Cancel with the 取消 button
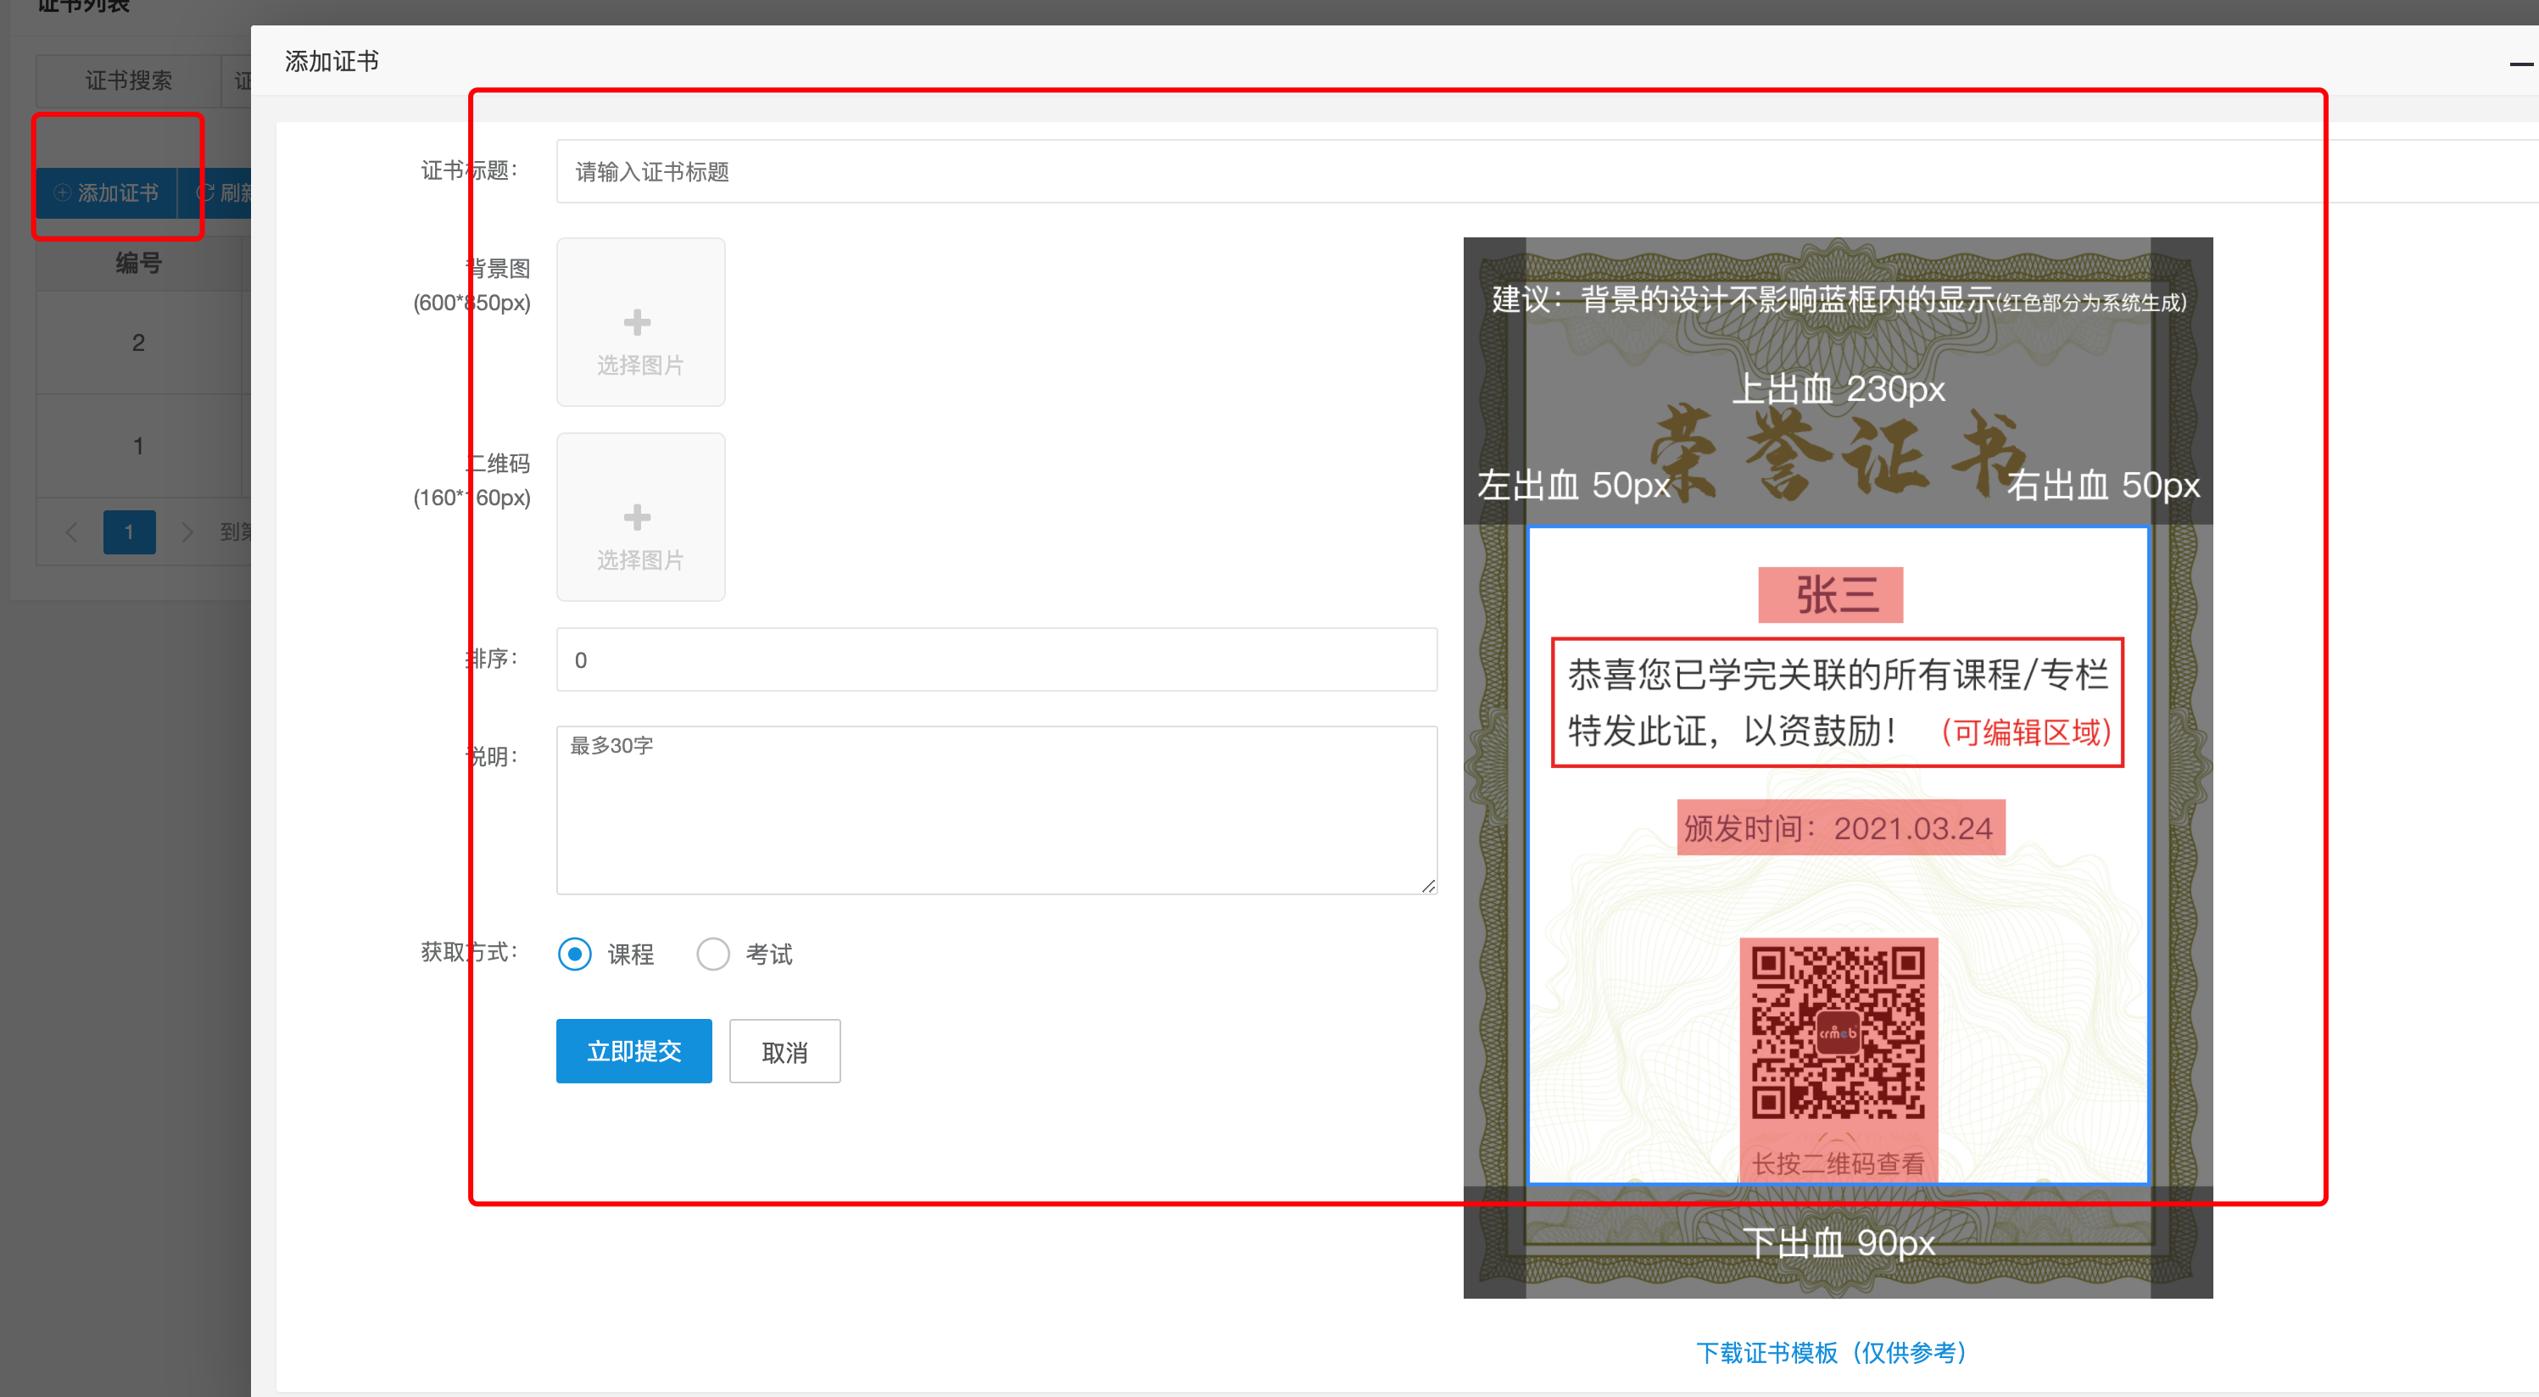This screenshot has height=1397, width=2539. point(784,1051)
